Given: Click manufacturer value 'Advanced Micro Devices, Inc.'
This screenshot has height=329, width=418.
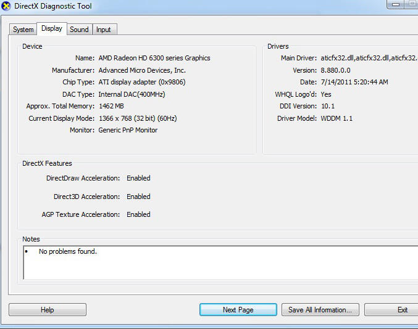Looking at the screenshot, I should click(x=142, y=70).
